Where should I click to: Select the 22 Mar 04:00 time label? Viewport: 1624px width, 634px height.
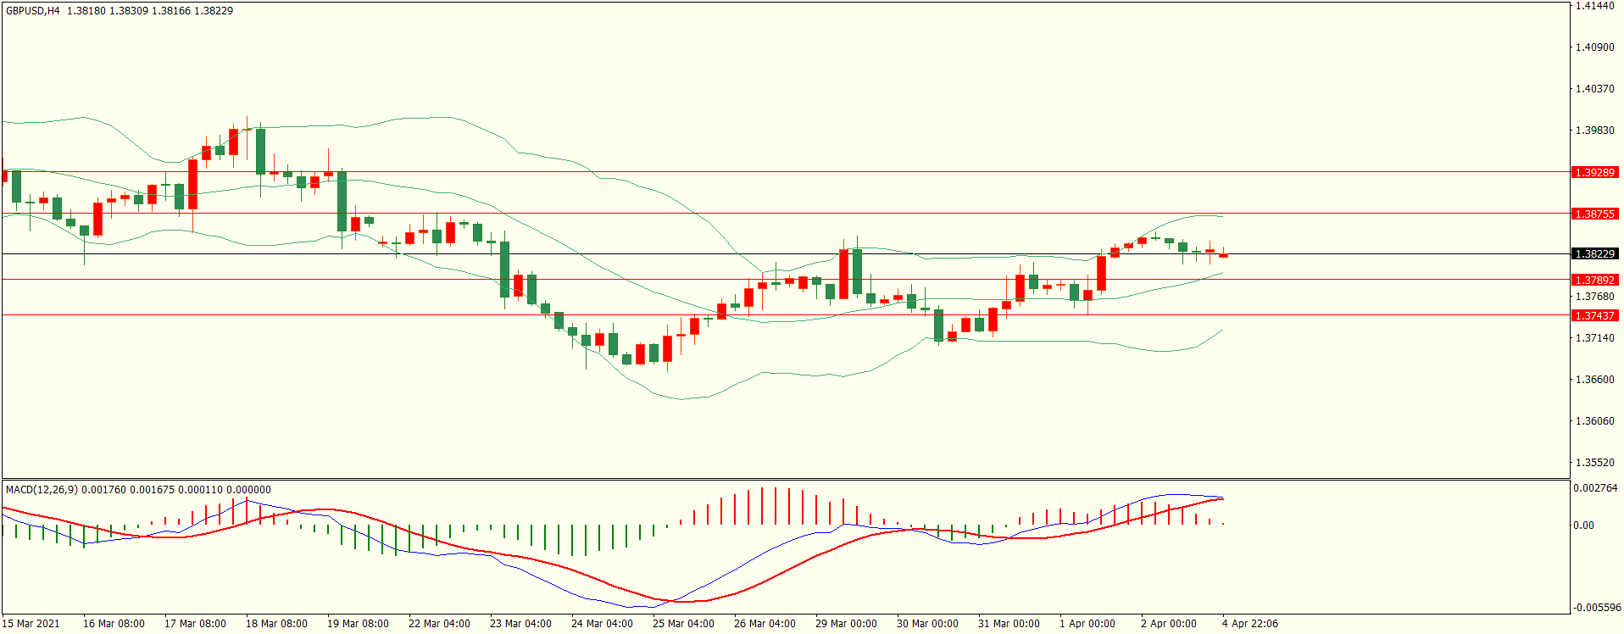tap(439, 624)
